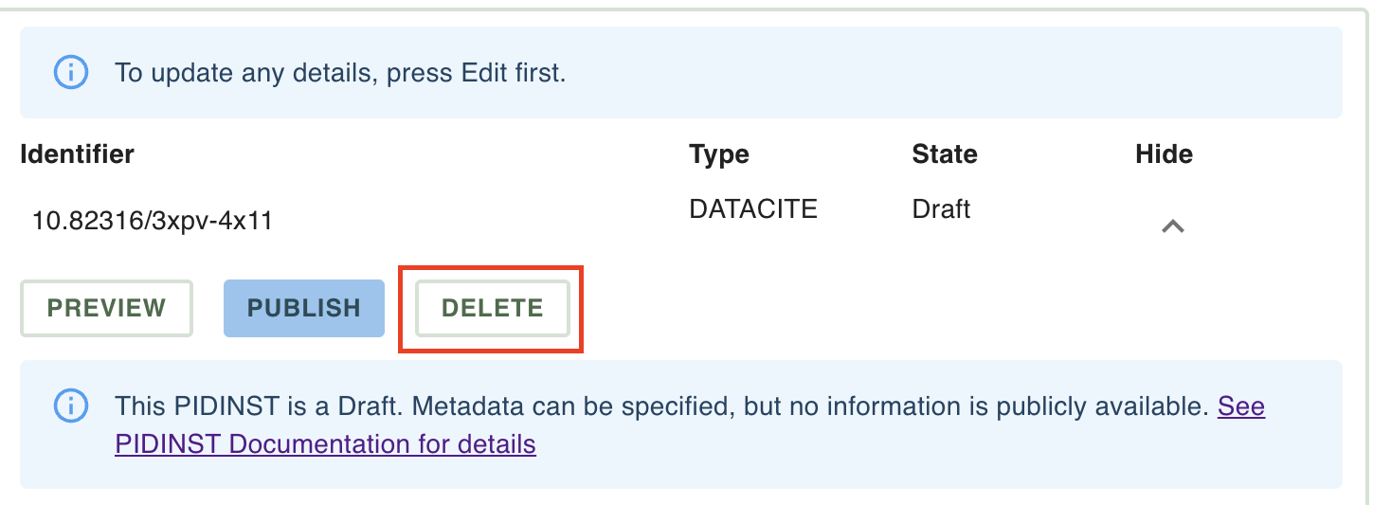
Task: Click the 'To update any details' notice text
Action: coord(340,72)
